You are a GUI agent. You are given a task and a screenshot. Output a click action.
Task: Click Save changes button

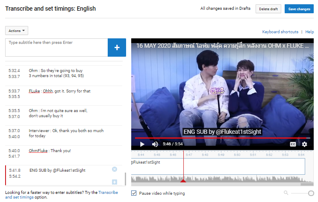tap(299, 9)
